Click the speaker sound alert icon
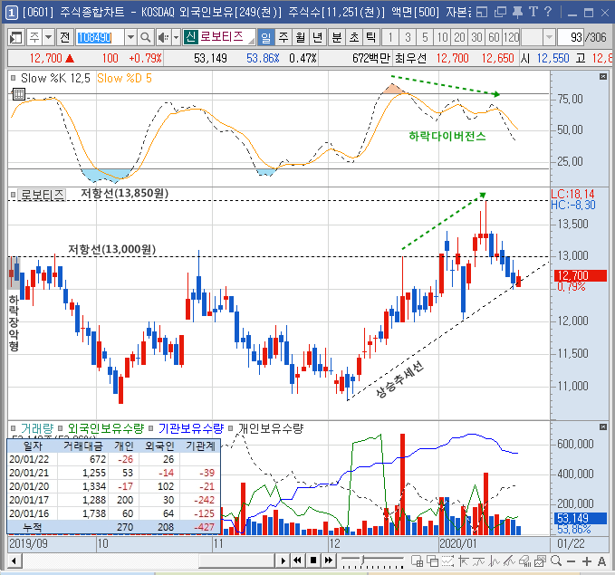 (x=163, y=38)
